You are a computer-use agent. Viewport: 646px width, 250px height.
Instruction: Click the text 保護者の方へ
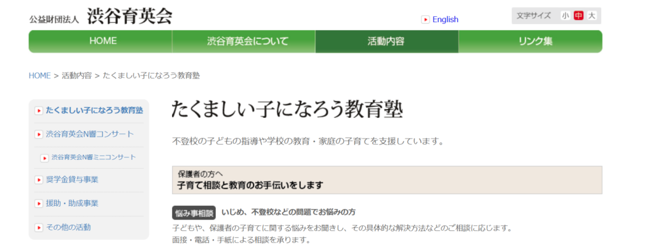(200, 174)
